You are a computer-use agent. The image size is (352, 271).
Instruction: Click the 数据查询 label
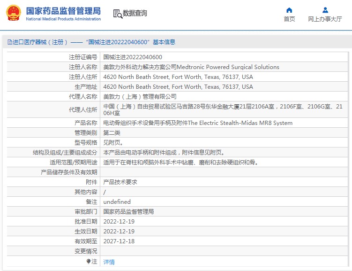pos(135,13)
